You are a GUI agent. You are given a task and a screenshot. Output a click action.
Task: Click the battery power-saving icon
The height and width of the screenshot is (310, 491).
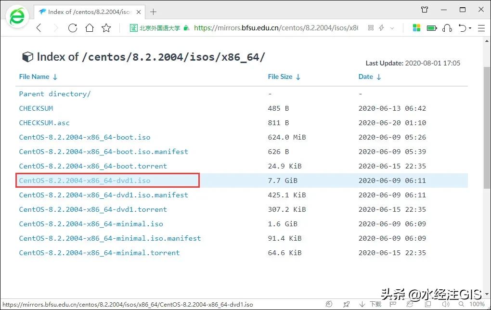431,28
